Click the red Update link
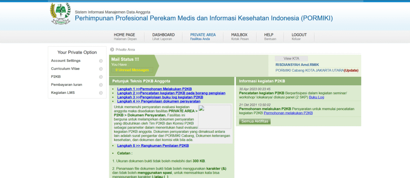The height and width of the screenshot is (178, 410). tap(351, 71)
